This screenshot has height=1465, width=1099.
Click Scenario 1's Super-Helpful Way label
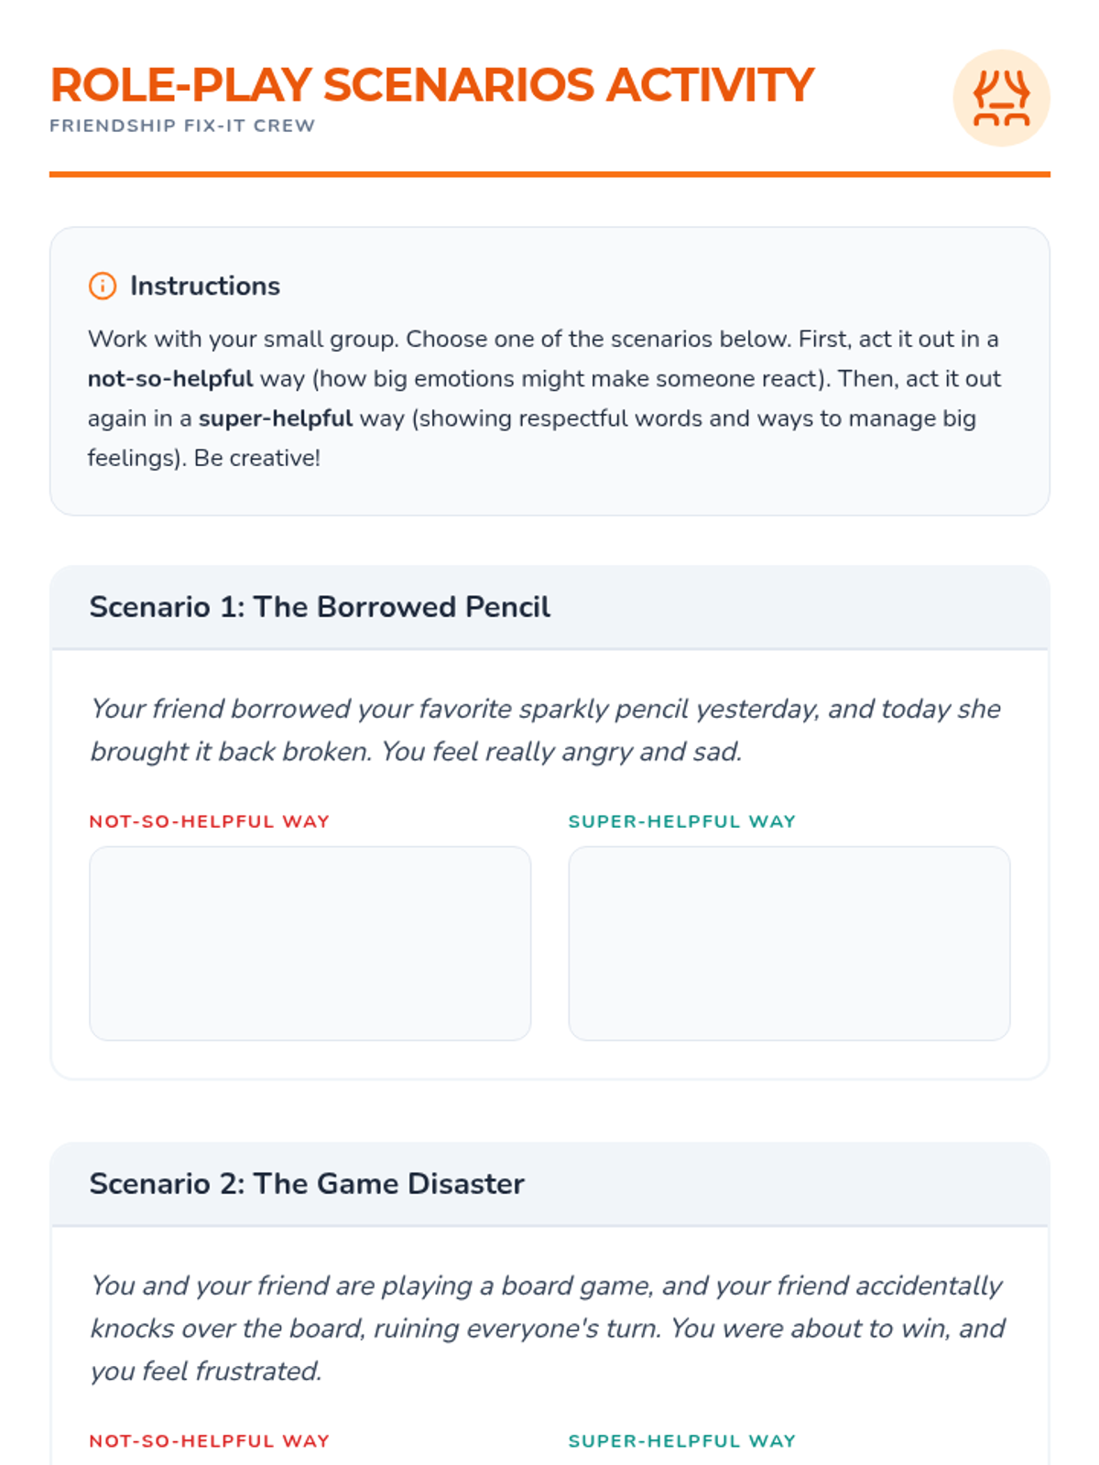click(x=681, y=821)
